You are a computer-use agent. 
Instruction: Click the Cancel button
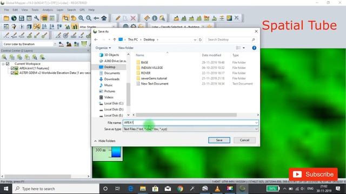[x=244, y=140]
